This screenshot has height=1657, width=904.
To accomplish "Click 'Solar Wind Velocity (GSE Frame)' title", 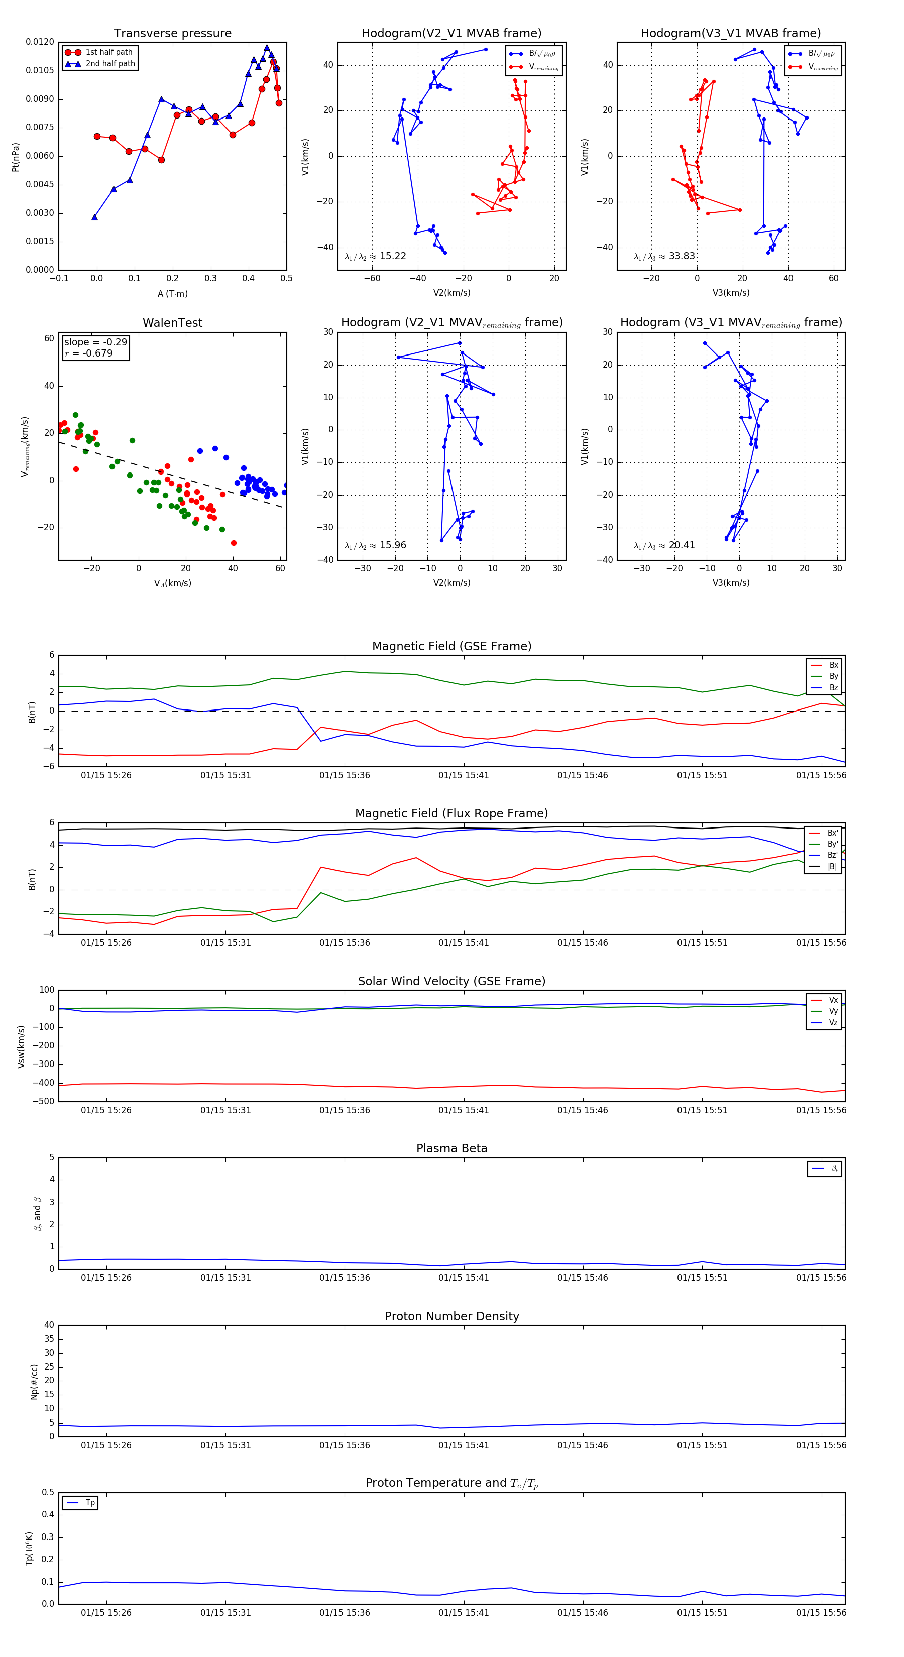I will pyautogui.click(x=451, y=981).
